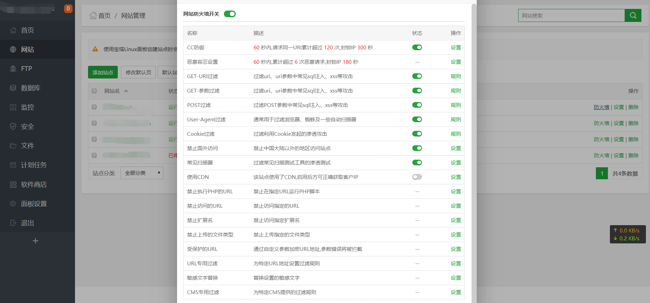This screenshot has height=303, width=650.
Task: Open the 网站 menu in the sidebar
Action: [x=37, y=49]
